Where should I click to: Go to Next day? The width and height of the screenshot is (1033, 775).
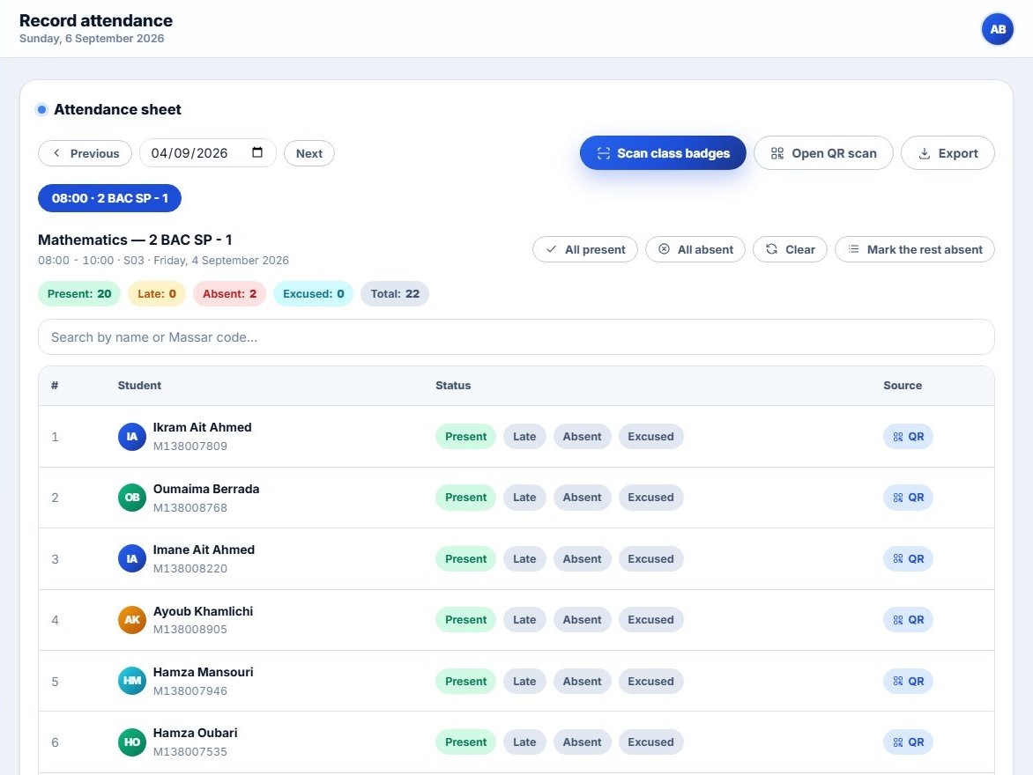(309, 153)
